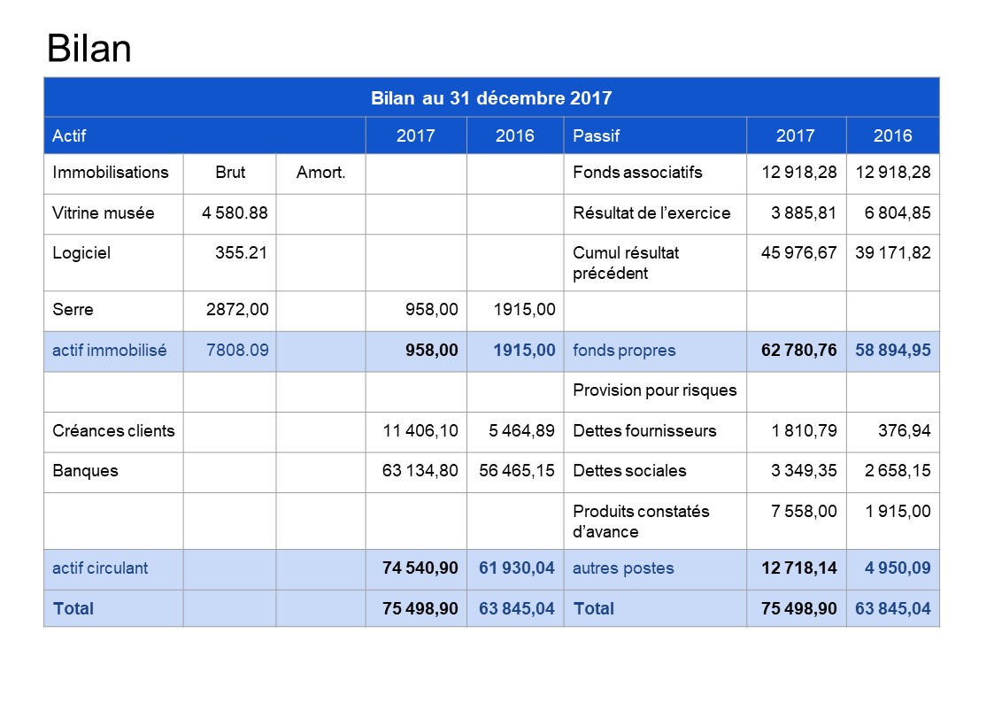Click the value "376,94"
Viewport: 994px width, 703px height.
coord(904,431)
